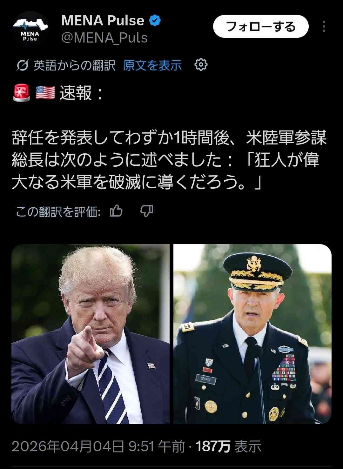Tap the US flag emoji
343x469 pixels.
tap(45, 93)
